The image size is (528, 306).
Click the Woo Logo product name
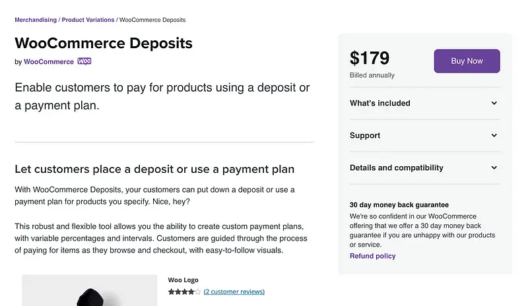(183, 280)
